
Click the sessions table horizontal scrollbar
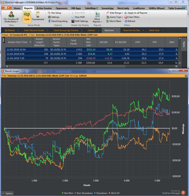coord(92,66)
